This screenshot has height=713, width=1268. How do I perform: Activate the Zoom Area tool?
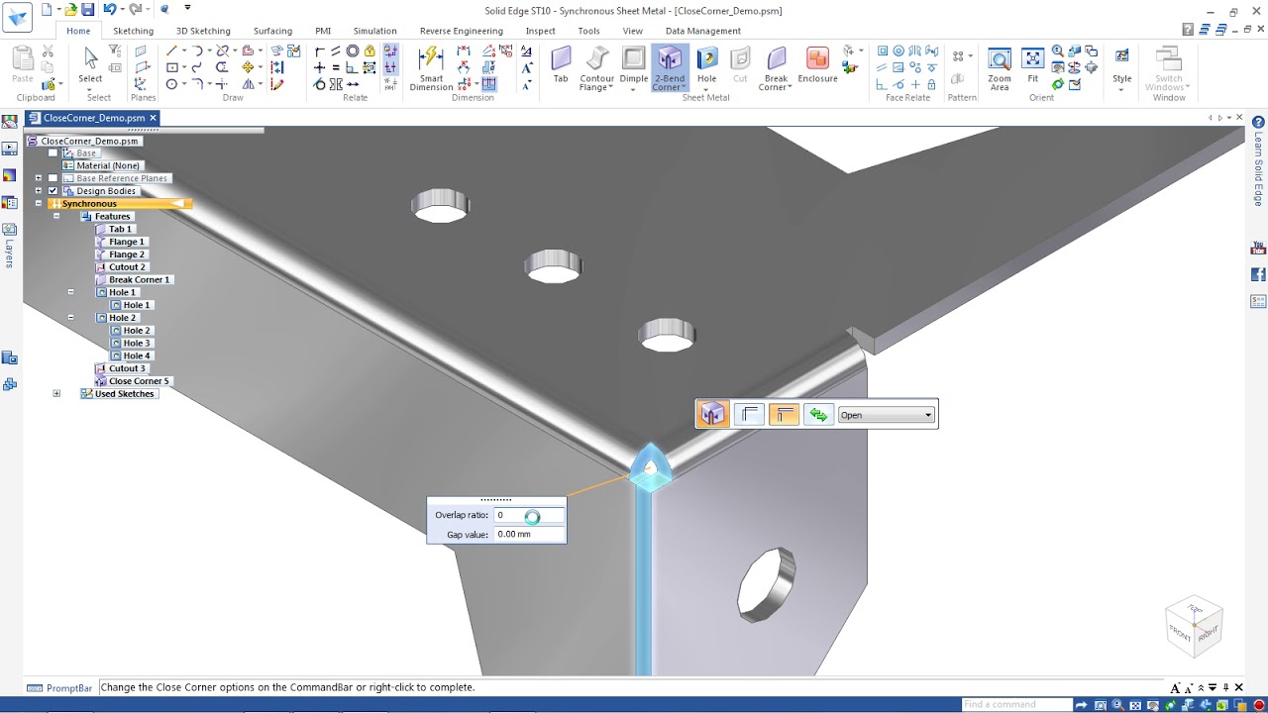(1000, 68)
